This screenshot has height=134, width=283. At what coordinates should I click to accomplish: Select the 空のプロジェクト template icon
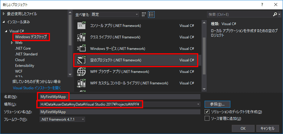click(81, 60)
